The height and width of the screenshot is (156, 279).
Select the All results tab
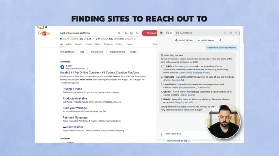pos(61,44)
